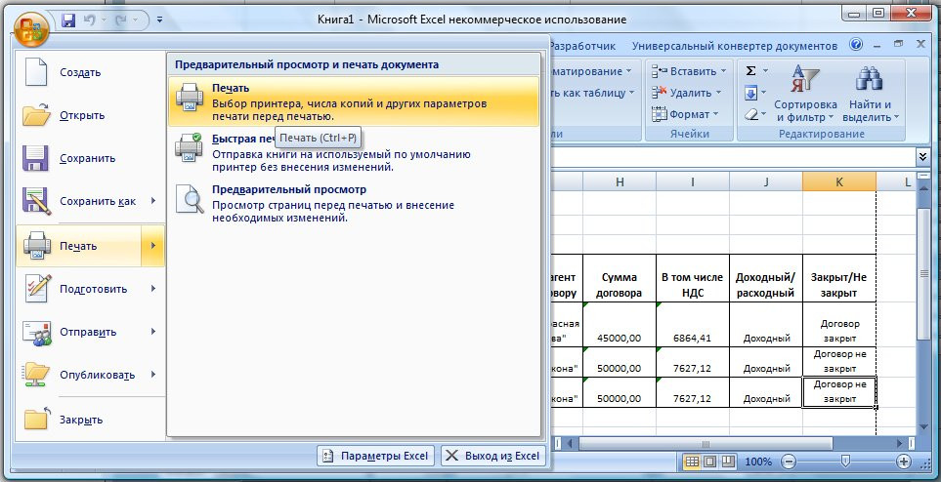Image resolution: width=941 pixels, height=482 pixels.
Task: Select cell with value 6864,41
Action: (x=693, y=324)
